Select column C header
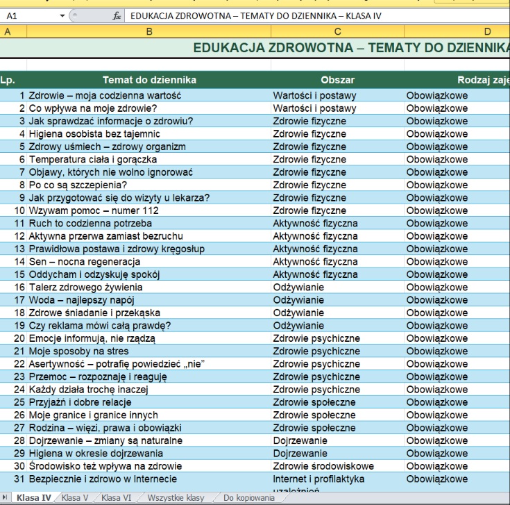 click(338, 31)
